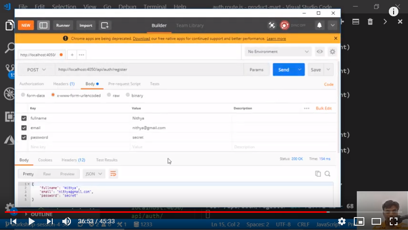Click the response wrap lines icon
The height and width of the screenshot is (230, 408).
point(113,174)
